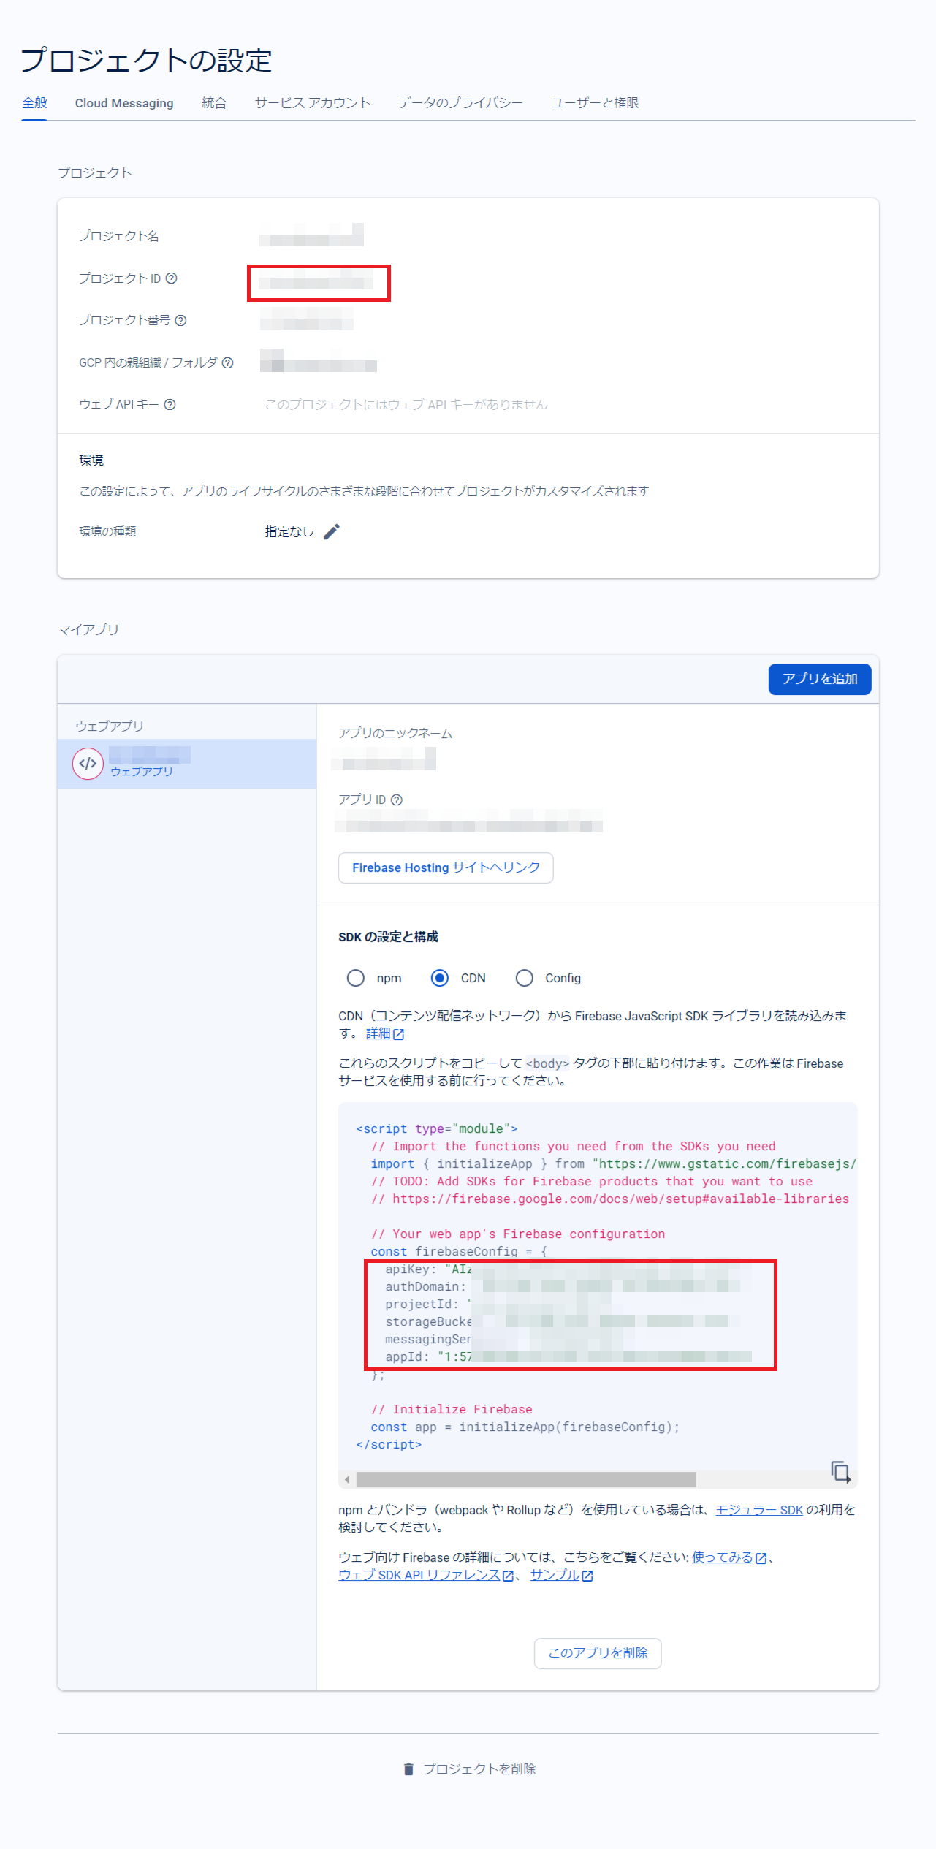Select the npm radio option
936x1849 pixels.
356,978
